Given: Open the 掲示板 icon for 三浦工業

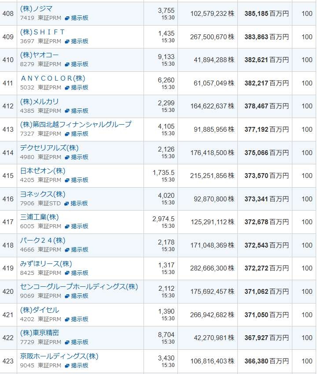Looking at the screenshot, I should coord(67,226).
